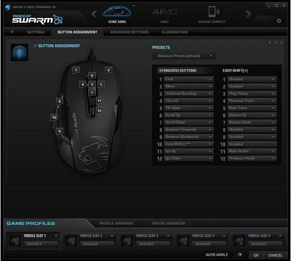Image resolution: width=291 pixels, height=261 pixels.
Task: Select button marker 3 on the mouse
Action: (92, 84)
